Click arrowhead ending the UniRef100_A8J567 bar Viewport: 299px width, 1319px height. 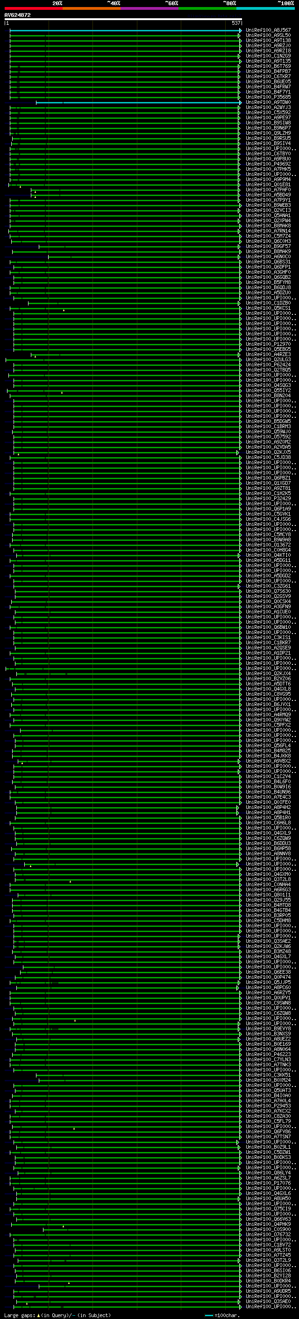pyautogui.click(x=240, y=31)
